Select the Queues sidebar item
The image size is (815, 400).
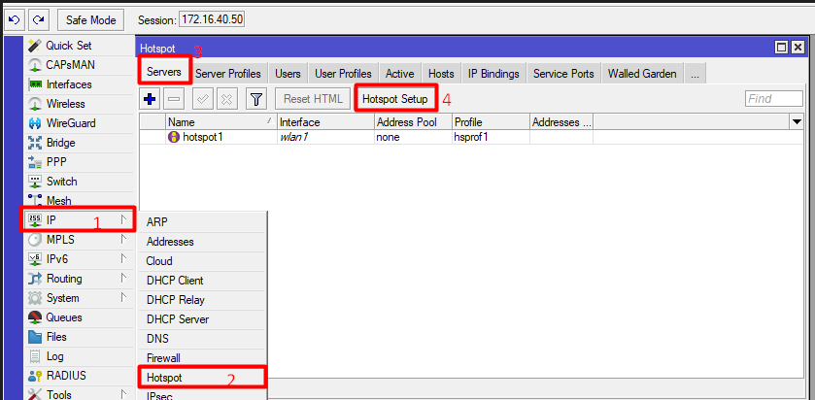(x=64, y=317)
